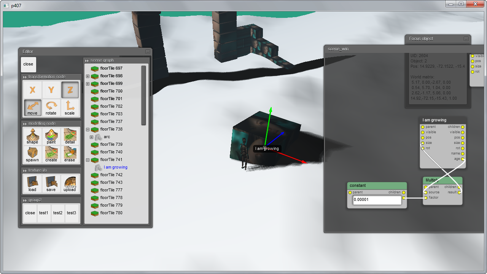The image size is (487, 274).
Task: Select the move transformation tool
Action: 32,108
